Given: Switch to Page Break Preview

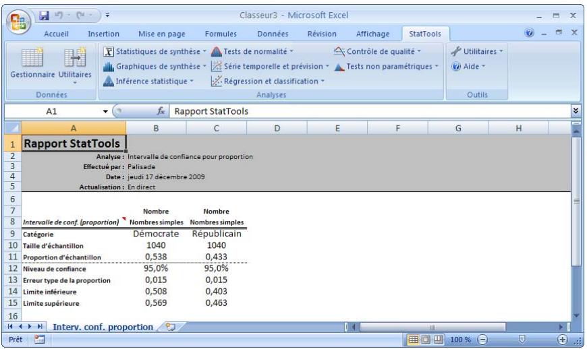Looking at the screenshot, I should coord(438,340).
